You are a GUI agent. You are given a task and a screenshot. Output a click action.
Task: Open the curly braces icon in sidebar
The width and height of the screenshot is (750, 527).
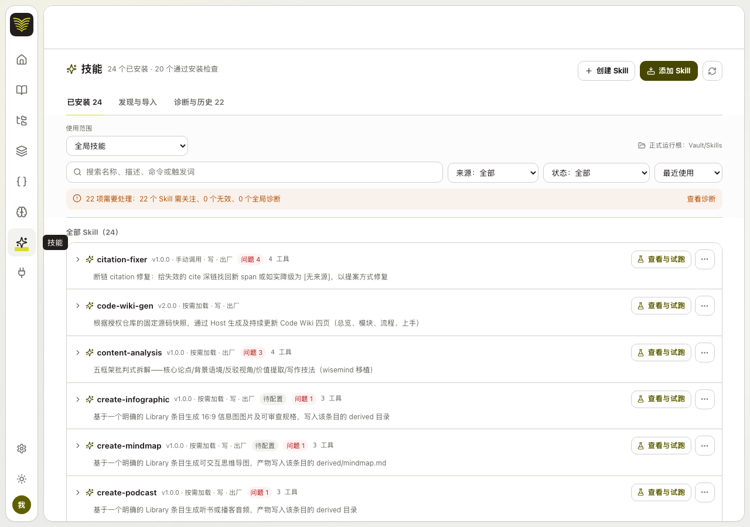tap(22, 182)
